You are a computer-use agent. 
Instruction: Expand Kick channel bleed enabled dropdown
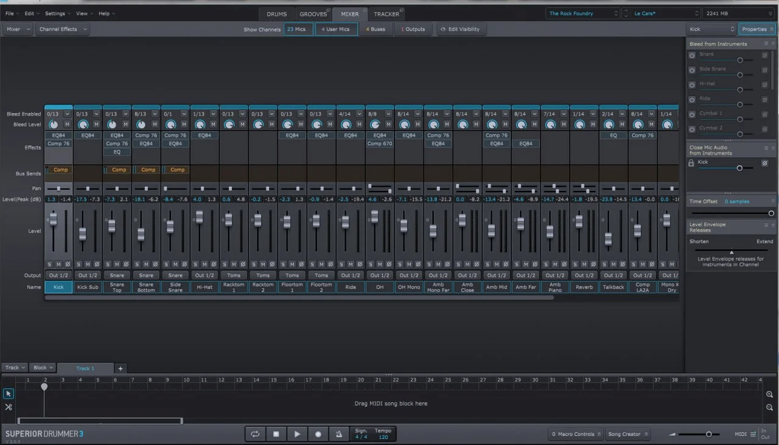[x=67, y=114]
